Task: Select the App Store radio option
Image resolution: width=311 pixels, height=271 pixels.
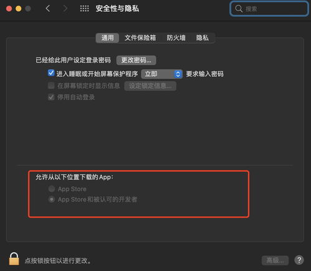Action: (x=52, y=189)
